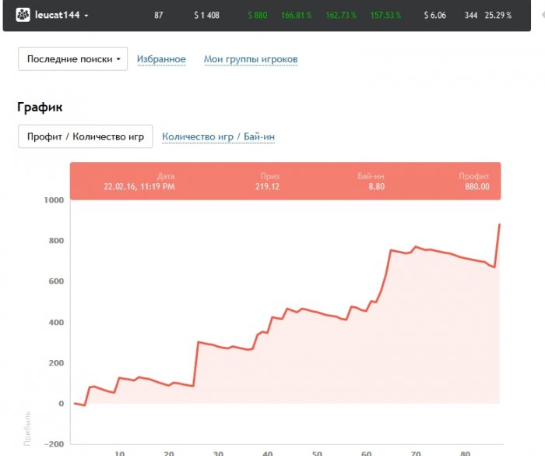Expand the leucat144 player dropdown arrow
The image size is (545, 456).
pos(86,16)
